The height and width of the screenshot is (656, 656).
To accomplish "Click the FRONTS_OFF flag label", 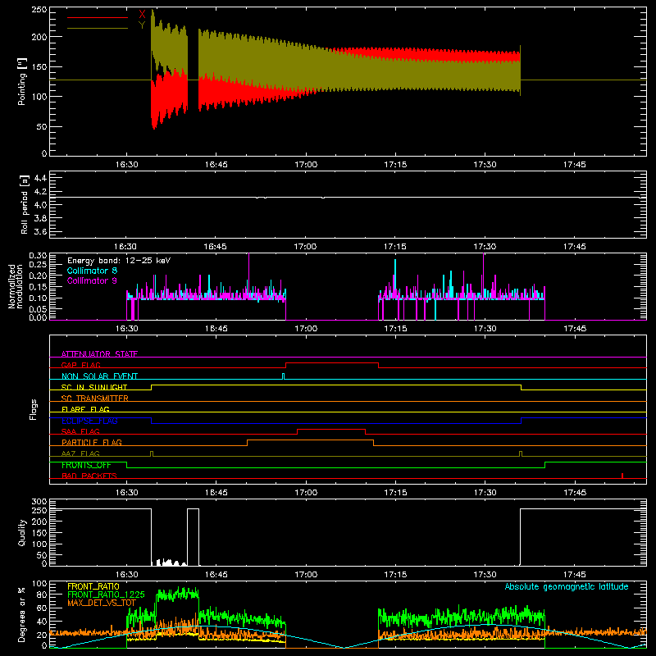I will click(x=86, y=465).
